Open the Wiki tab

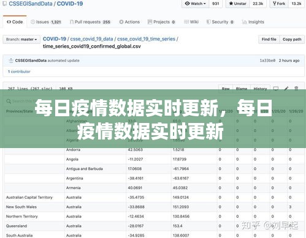pos(191,22)
